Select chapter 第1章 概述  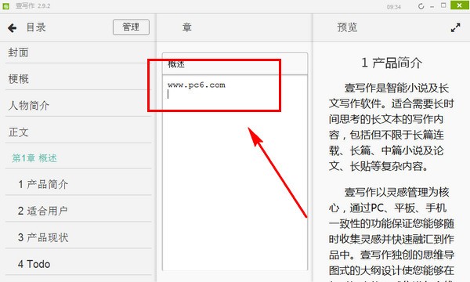(78, 158)
